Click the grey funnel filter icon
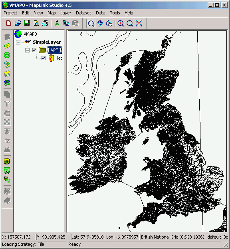Image resolution: width=230 pixels, height=249 pixels. coord(7,104)
